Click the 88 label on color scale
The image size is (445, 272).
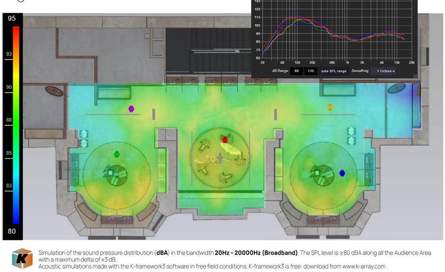pos(9,120)
